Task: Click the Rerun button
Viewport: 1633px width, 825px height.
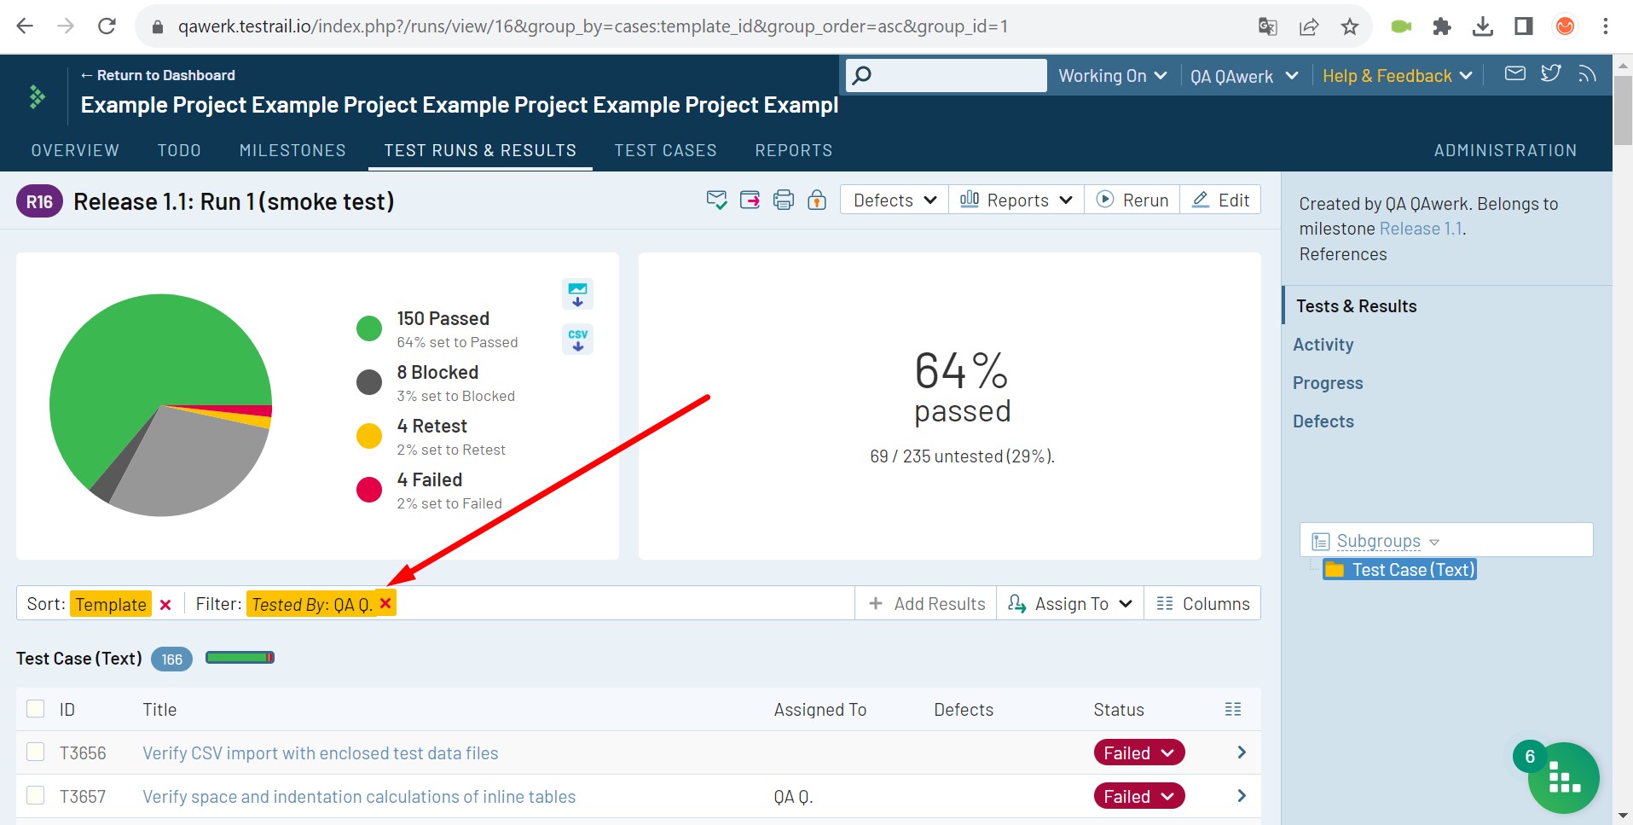Action: click(x=1132, y=200)
